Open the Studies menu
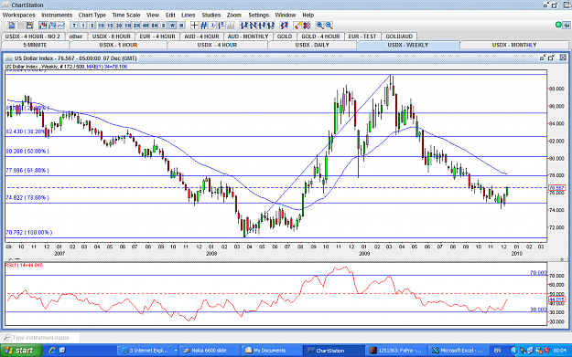 point(211,15)
